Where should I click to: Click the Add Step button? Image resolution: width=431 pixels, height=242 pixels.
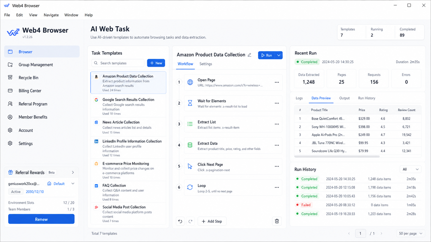[x=212, y=221]
